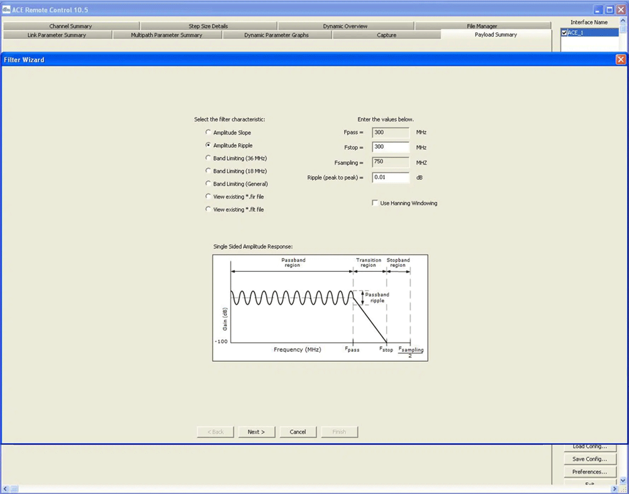Screen dimensions: 629x494
Task: Pick Band Limiting (General) filter characteristic
Action: coord(208,184)
